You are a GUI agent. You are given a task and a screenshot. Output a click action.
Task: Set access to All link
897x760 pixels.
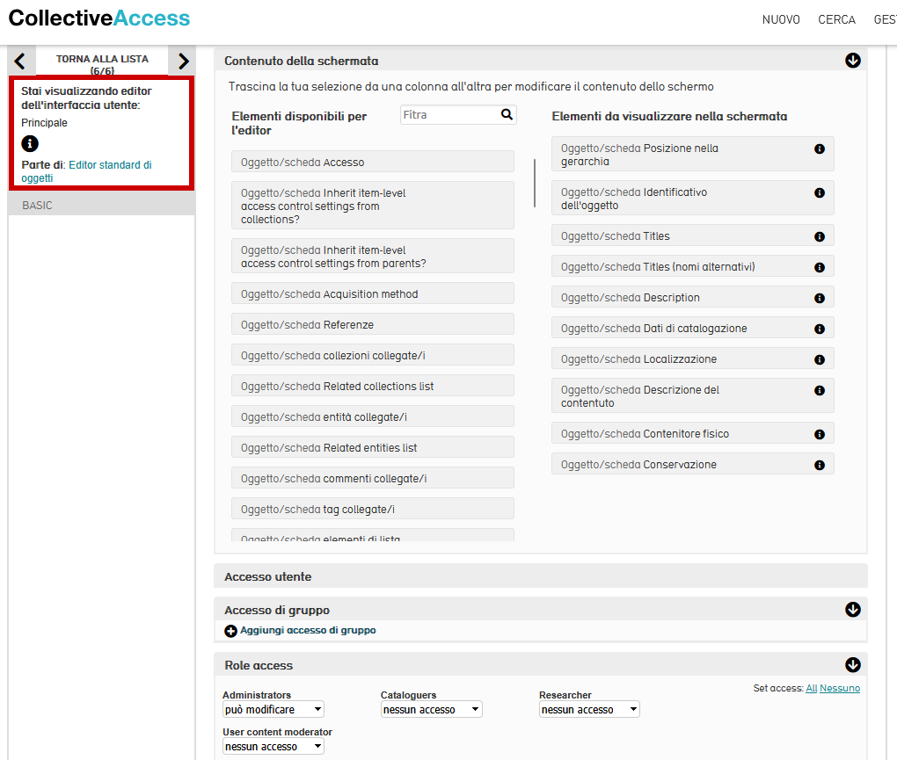pos(811,688)
